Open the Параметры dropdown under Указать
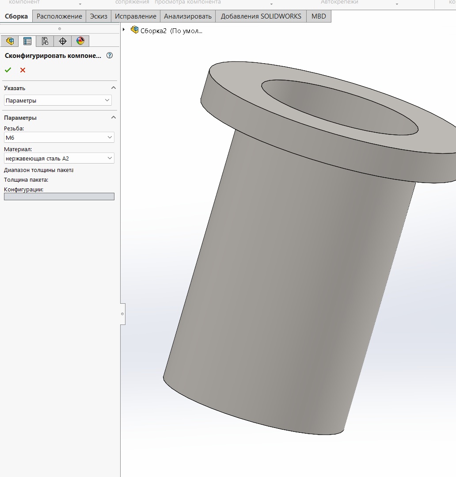The height and width of the screenshot is (477, 456). [58, 100]
